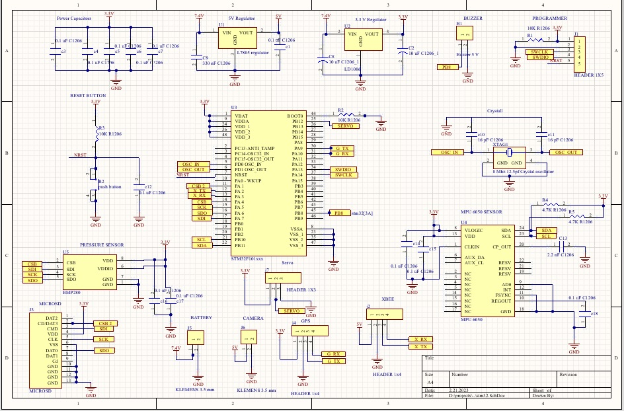This screenshot has height=411, width=624.
Task: Select the XTAG1 crystal oscillator symbol
Action: [x=509, y=157]
